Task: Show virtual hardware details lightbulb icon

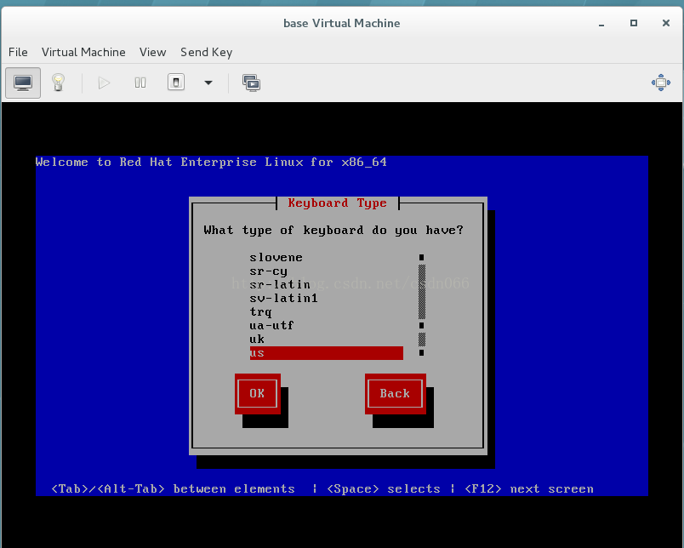Action: (x=58, y=83)
